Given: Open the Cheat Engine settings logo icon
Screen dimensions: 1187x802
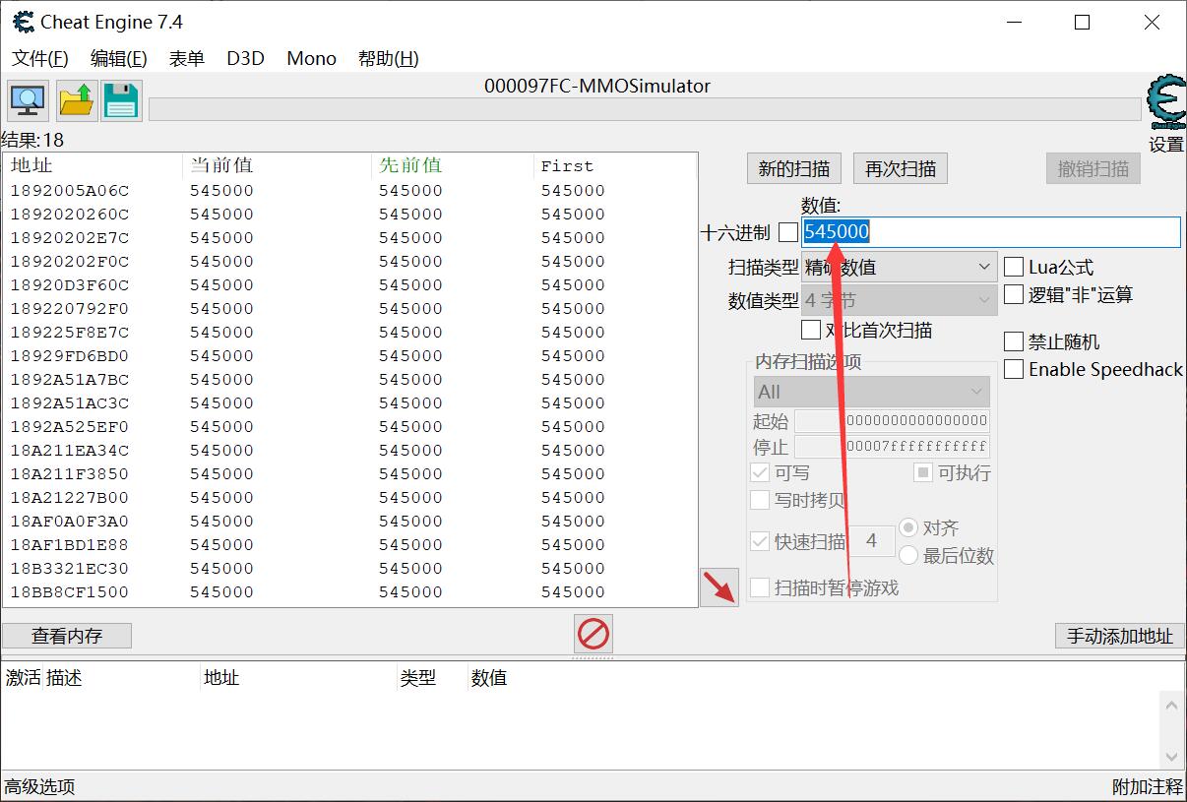Looking at the screenshot, I should [x=1165, y=102].
